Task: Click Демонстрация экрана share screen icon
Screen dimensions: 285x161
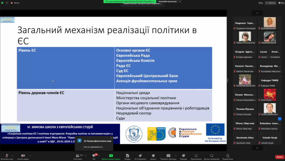Action: 111,156
